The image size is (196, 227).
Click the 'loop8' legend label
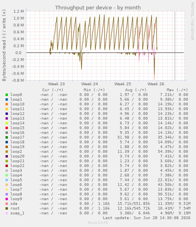pos(16,194)
